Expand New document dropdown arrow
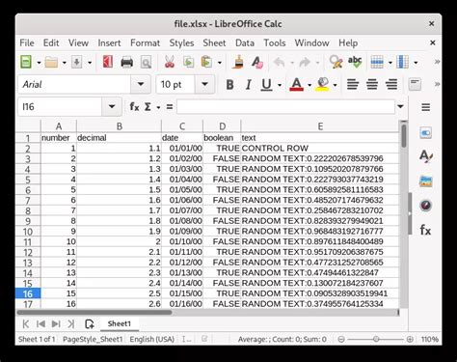Screen dimensions: 457x362 pyautogui.click(x=39, y=63)
